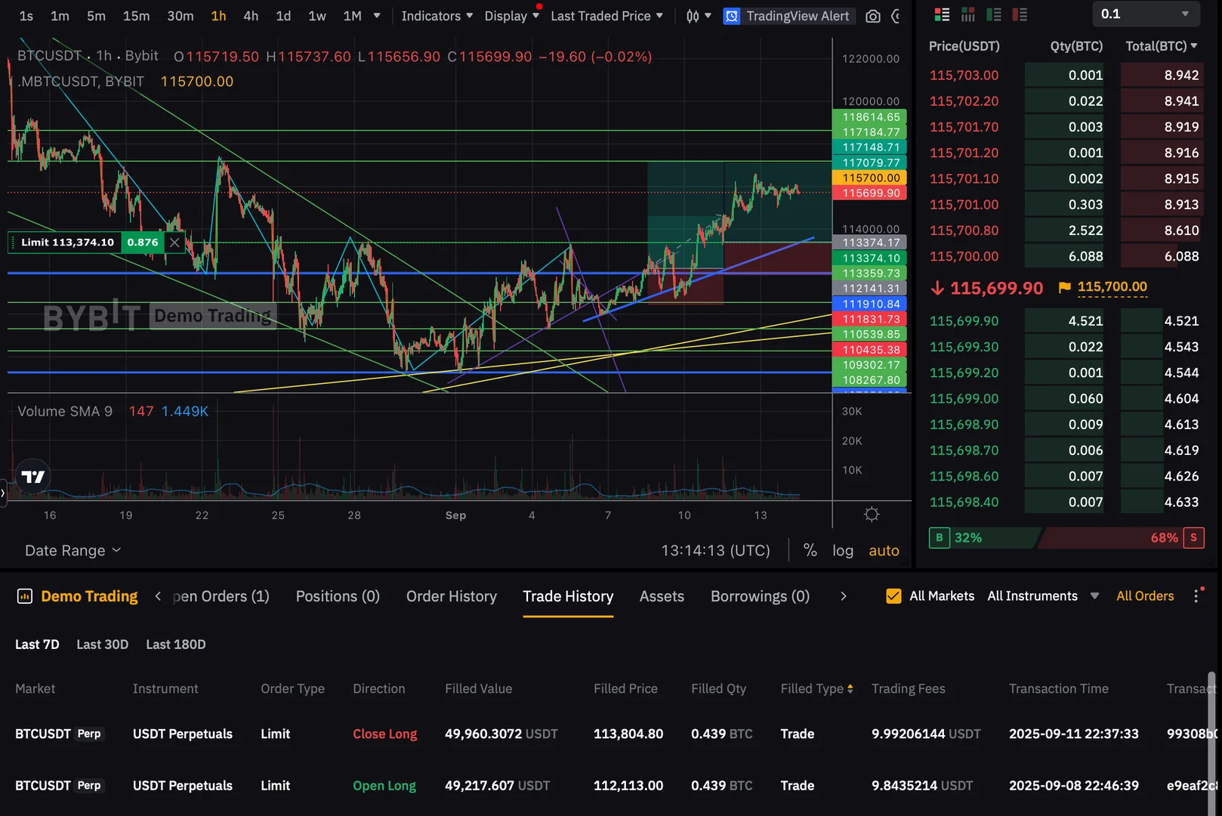The width and height of the screenshot is (1222, 816).
Task: Switch to the Assets tab
Action: [x=662, y=596]
